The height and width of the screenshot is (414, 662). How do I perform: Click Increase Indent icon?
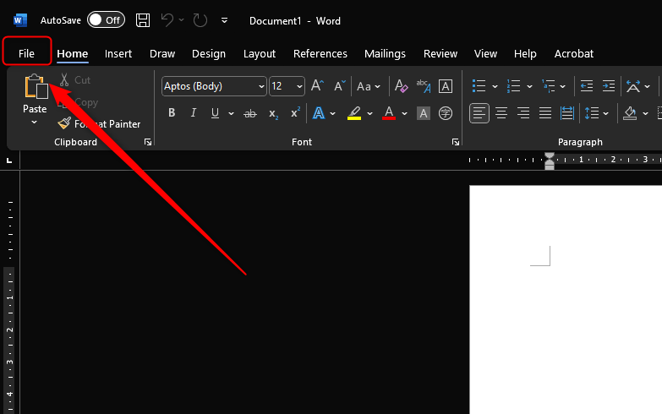pyautogui.click(x=609, y=86)
